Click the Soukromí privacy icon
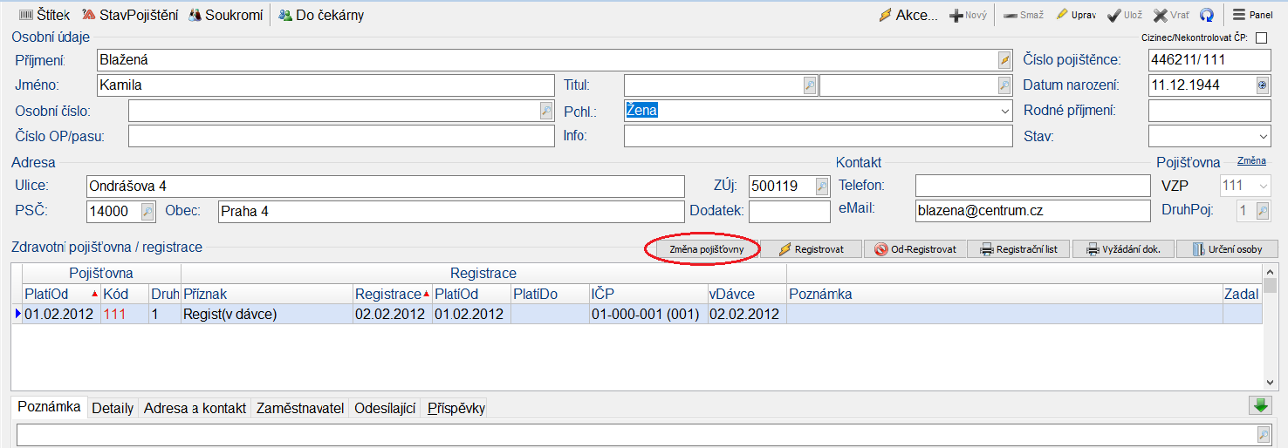1288x448 pixels. click(x=195, y=15)
